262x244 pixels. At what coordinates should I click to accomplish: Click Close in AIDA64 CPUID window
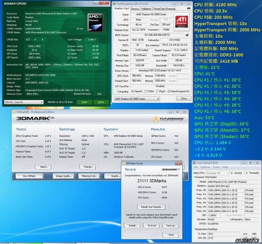click(101, 102)
